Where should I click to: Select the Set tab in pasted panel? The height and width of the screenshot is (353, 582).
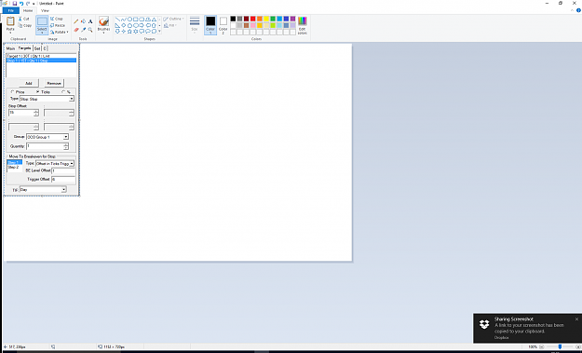37,48
